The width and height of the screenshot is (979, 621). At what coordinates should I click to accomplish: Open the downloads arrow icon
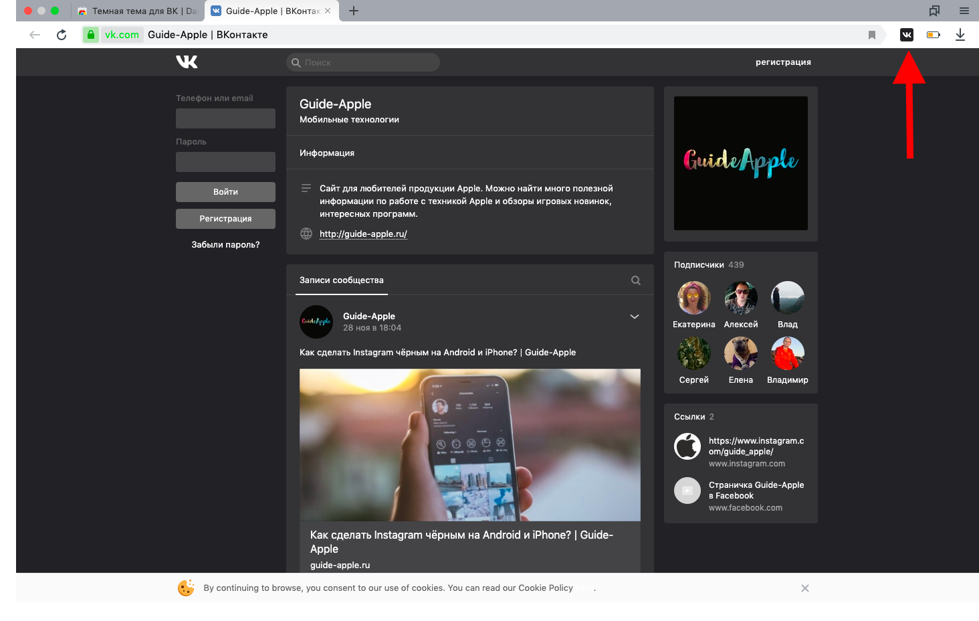pos(960,35)
